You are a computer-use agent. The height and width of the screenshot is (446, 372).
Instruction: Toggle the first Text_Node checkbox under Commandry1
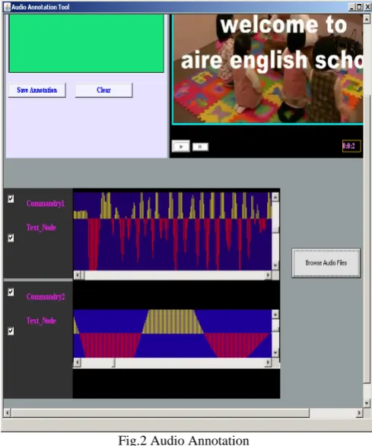[x=11, y=238]
